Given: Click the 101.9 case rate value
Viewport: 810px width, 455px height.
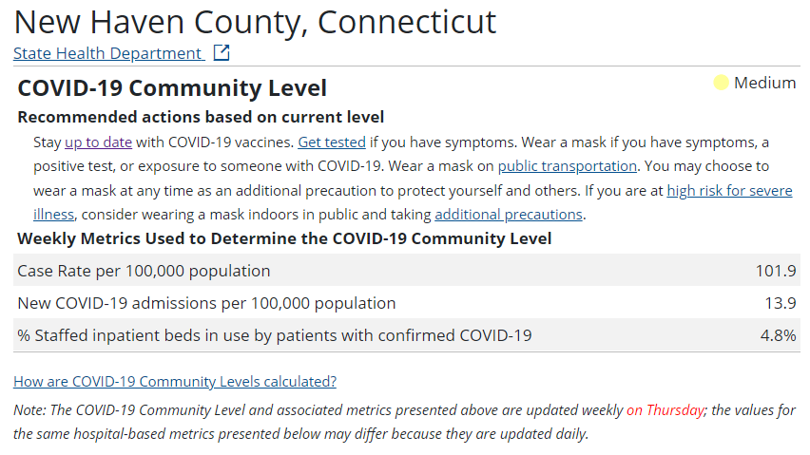Looking at the screenshot, I should (x=776, y=271).
